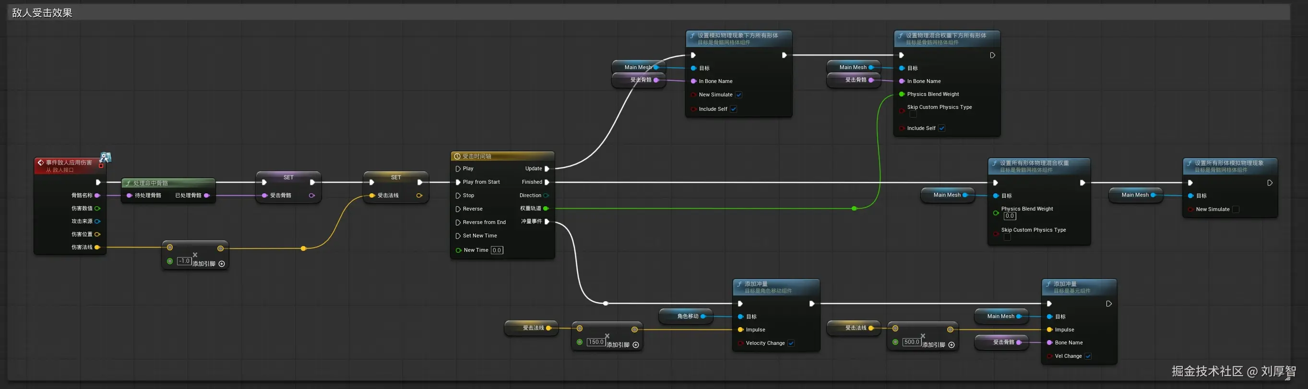Click the 伤害数值 pin on the event node
Screen dimensions: 1308x389
(x=97, y=208)
